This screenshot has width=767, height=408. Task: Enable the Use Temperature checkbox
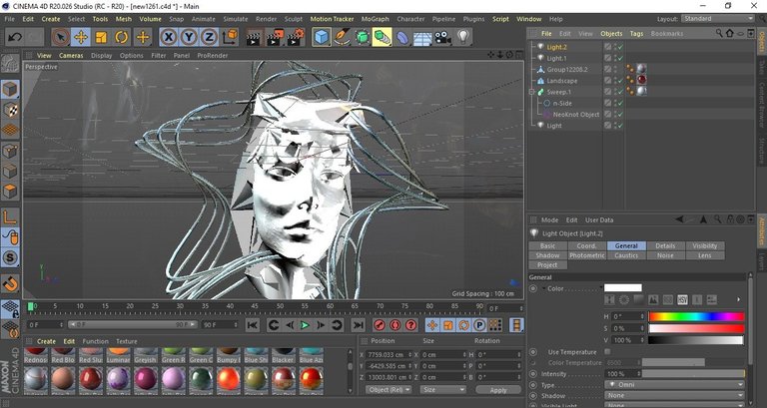click(x=607, y=352)
